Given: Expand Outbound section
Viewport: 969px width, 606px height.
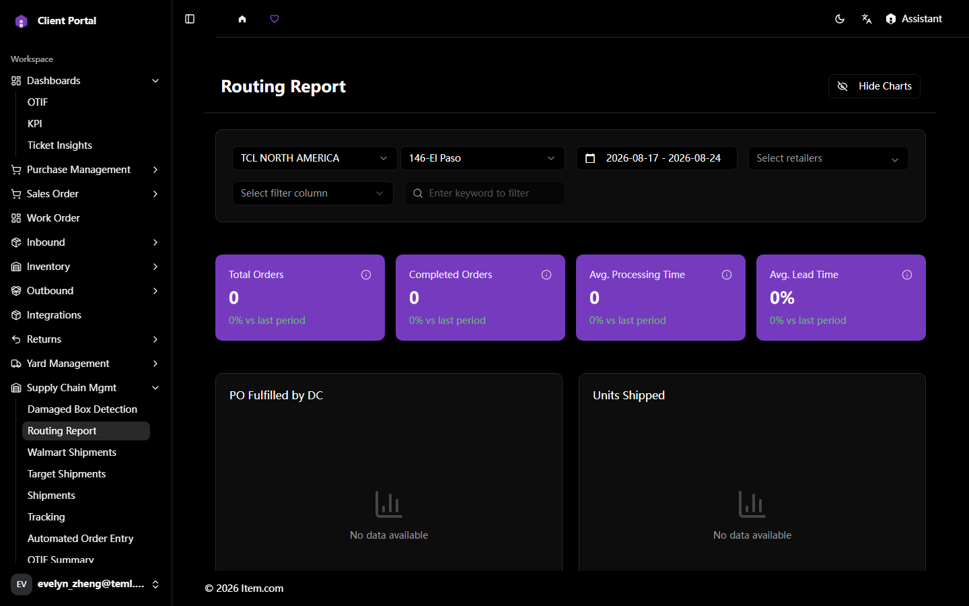Looking at the screenshot, I should 85,291.
